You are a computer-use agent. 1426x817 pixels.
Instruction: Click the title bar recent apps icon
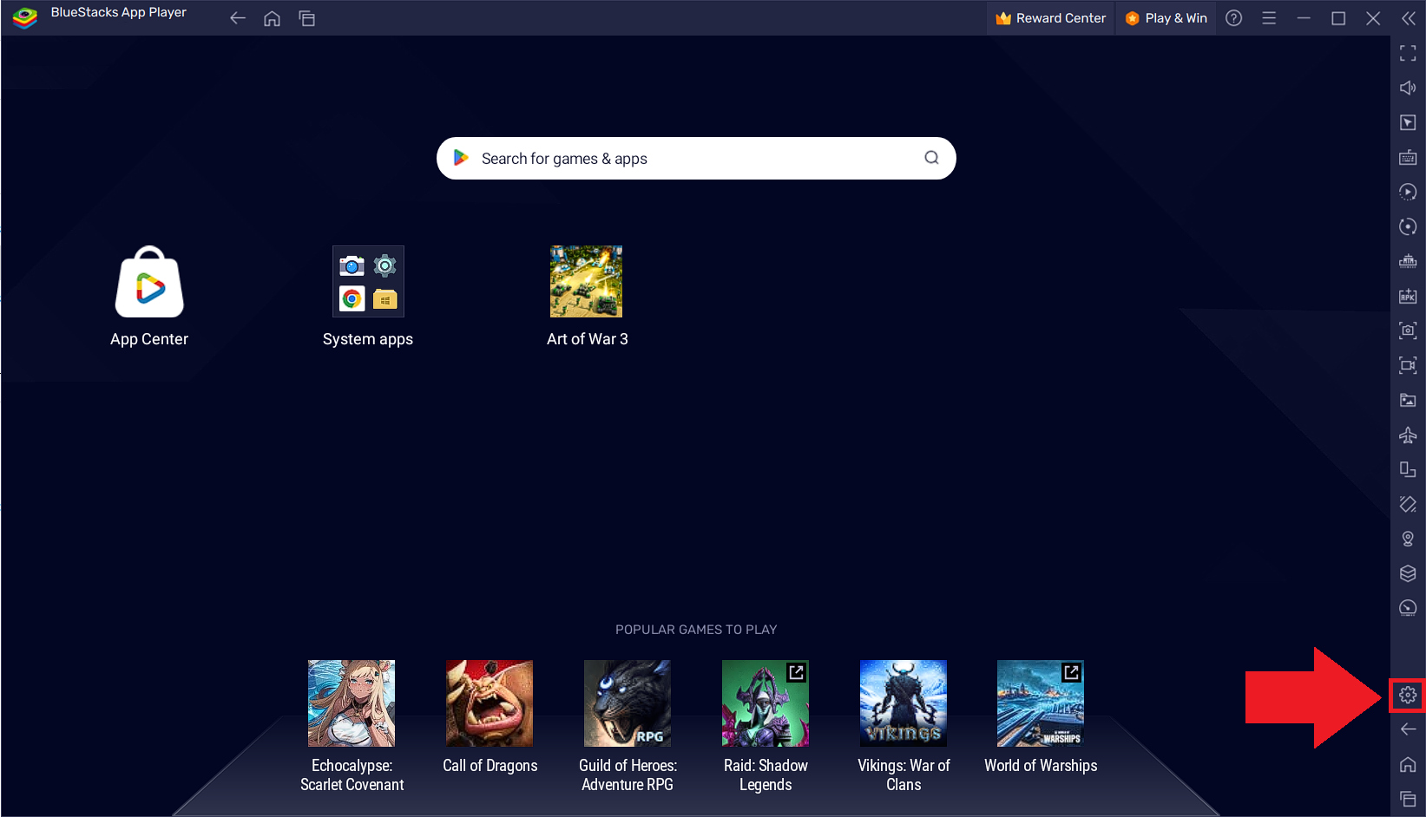(x=306, y=18)
